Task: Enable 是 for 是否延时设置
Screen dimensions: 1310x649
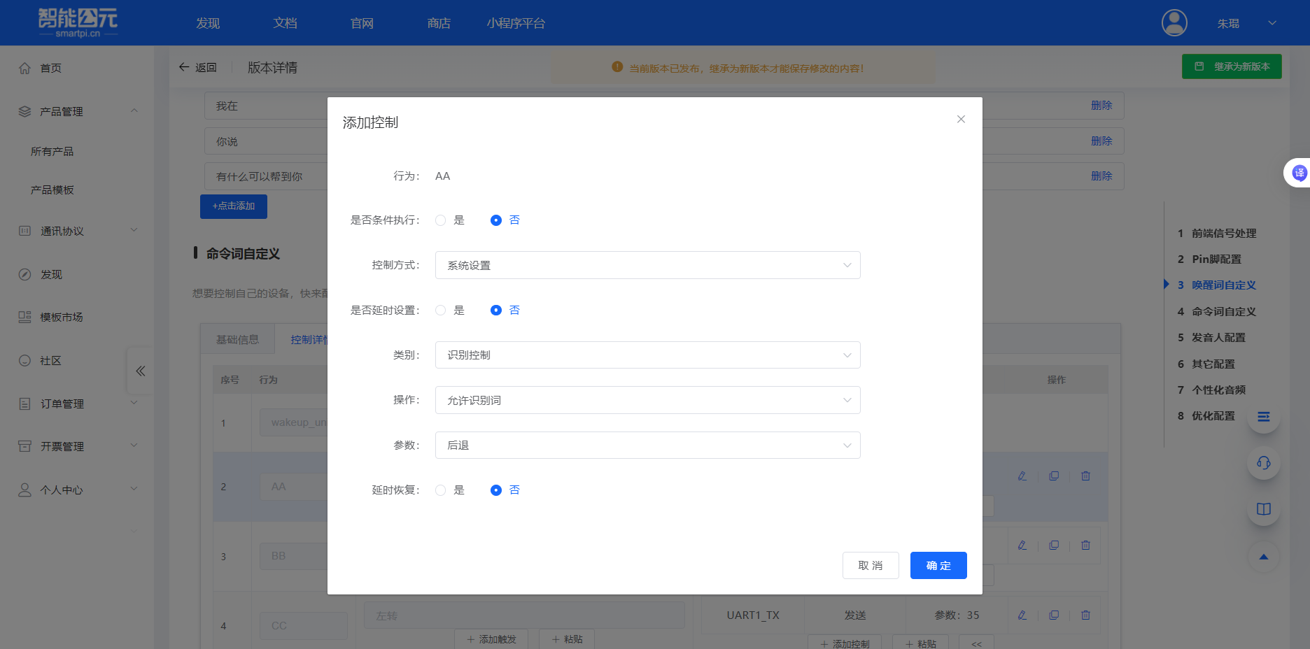Action: coord(440,310)
